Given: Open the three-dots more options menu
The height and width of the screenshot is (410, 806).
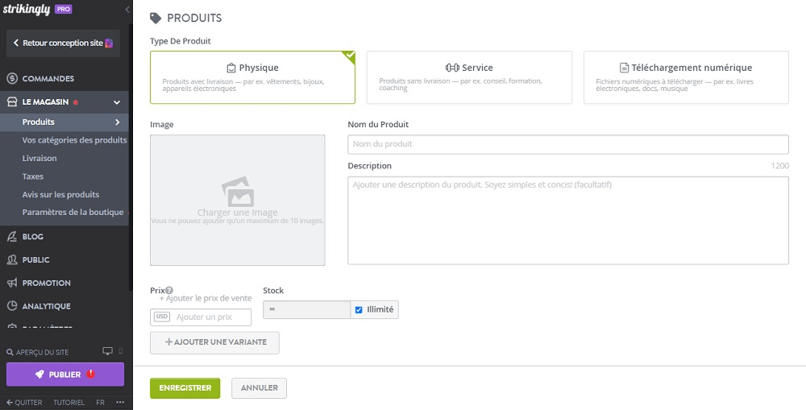Looking at the screenshot, I should (x=120, y=402).
